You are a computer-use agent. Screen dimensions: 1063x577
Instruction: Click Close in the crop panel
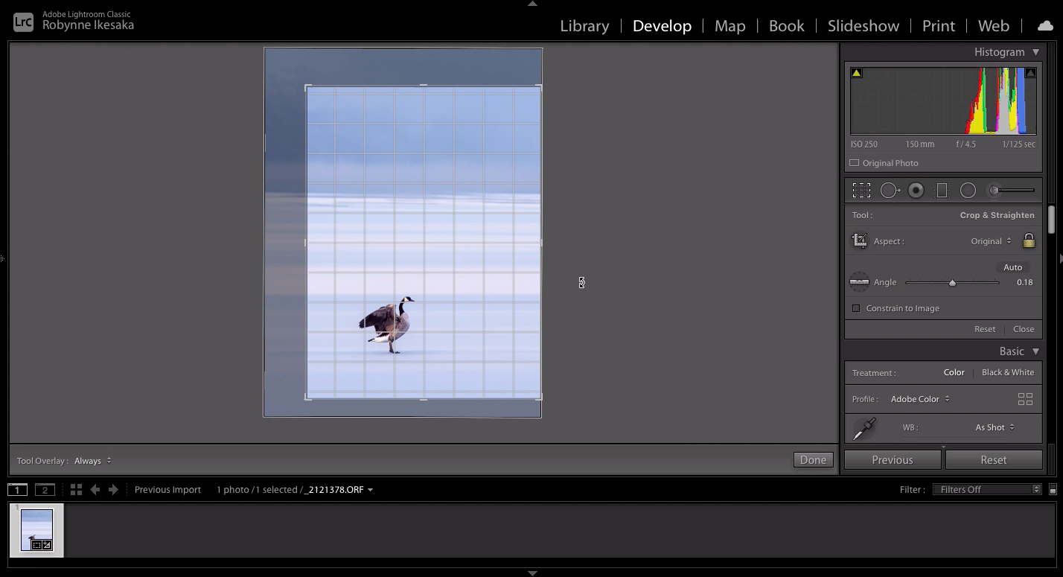(x=1023, y=329)
